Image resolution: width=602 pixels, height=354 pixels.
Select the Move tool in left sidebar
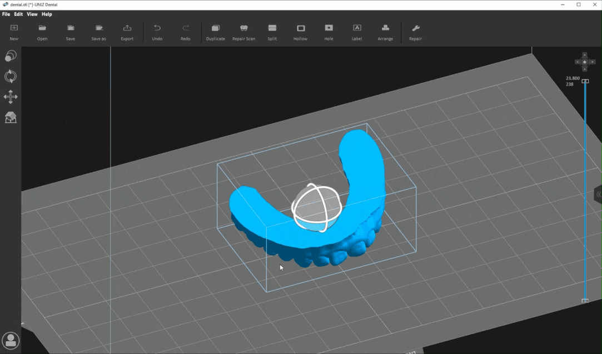(11, 97)
